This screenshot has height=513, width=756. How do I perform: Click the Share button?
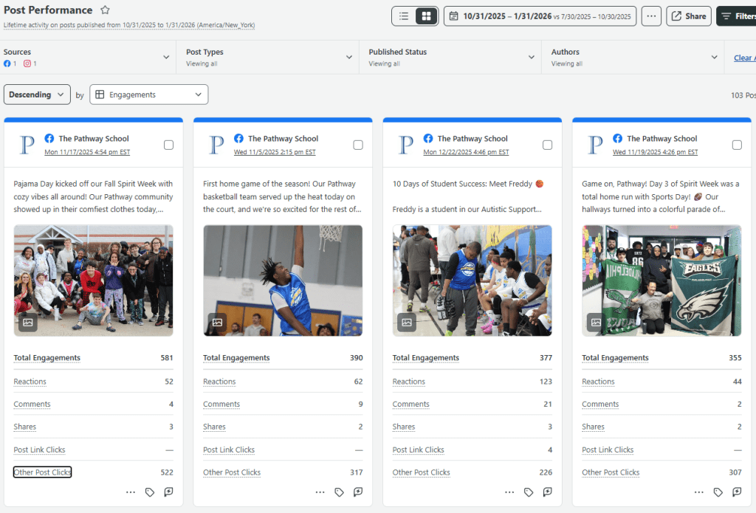[688, 16]
